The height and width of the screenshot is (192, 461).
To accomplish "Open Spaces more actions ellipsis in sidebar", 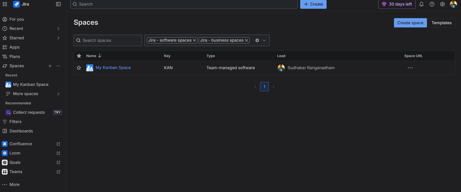I will [x=58, y=66].
